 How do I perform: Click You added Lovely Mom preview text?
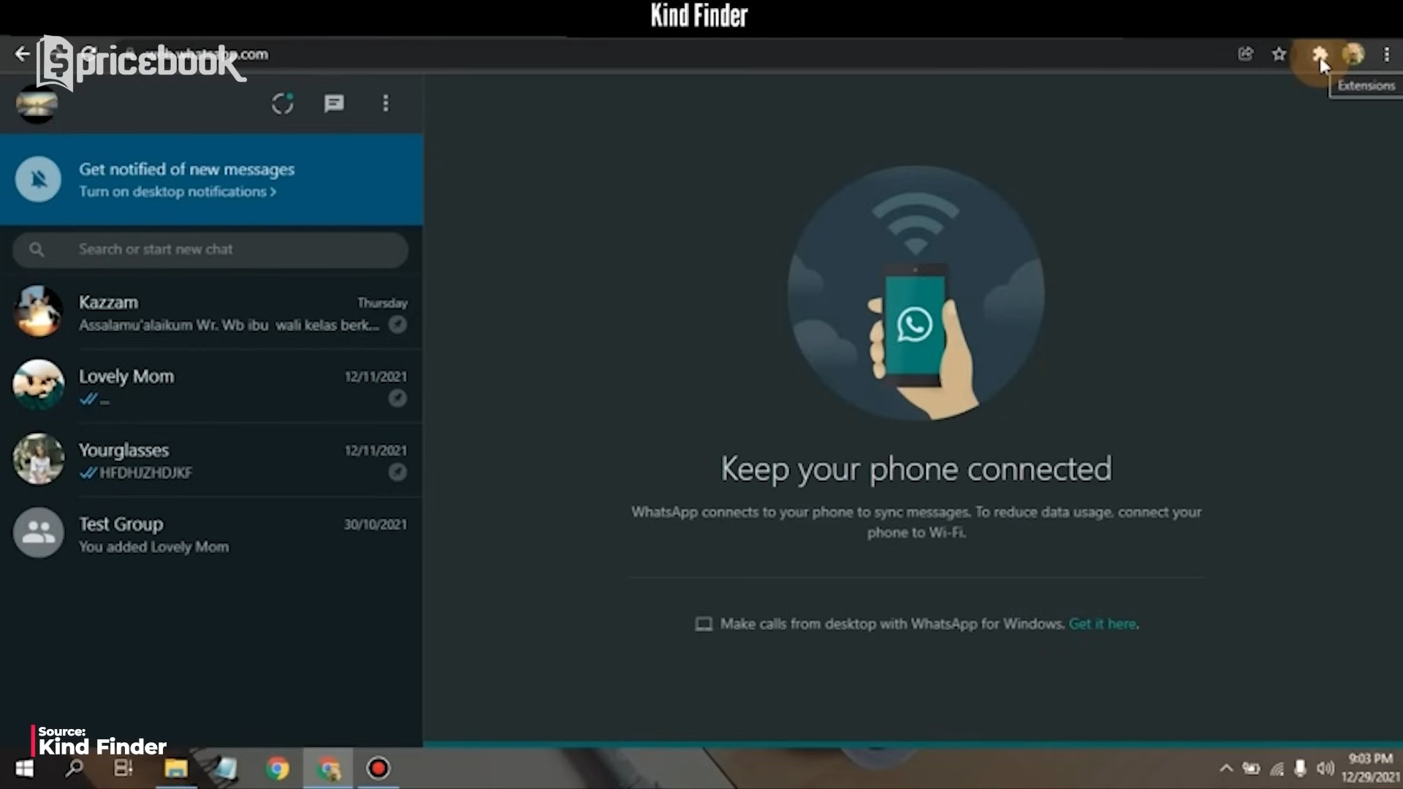coord(153,546)
